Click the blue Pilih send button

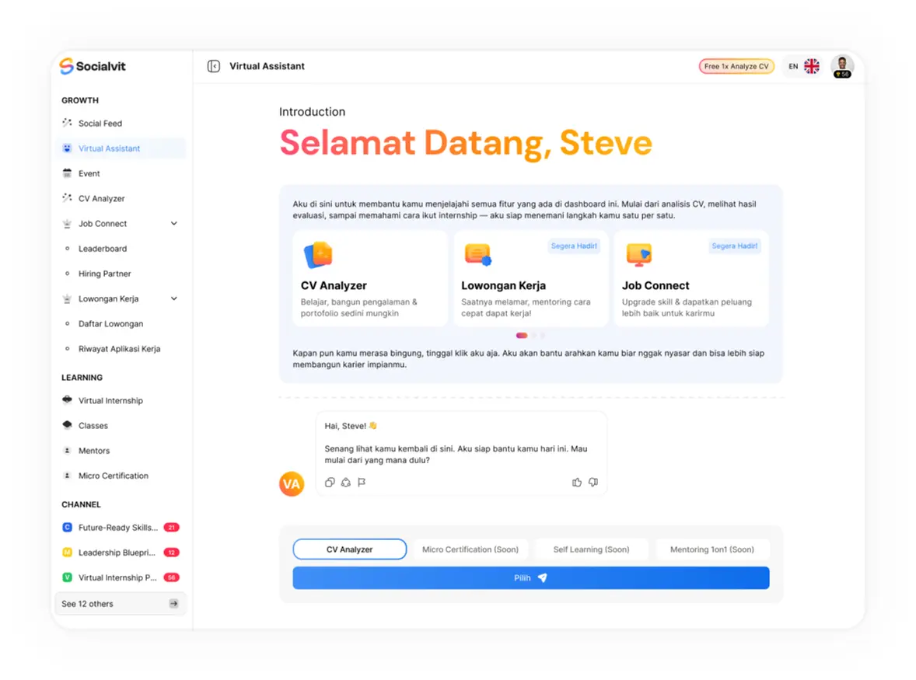(x=531, y=578)
